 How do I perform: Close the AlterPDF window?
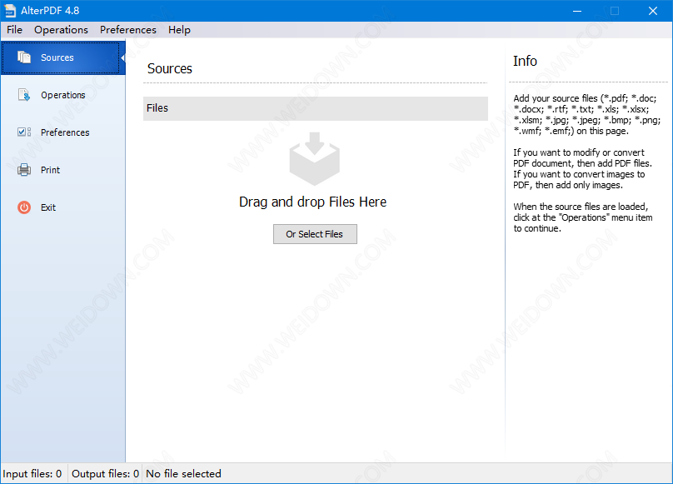pyautogui.click(x=653, y=11)
